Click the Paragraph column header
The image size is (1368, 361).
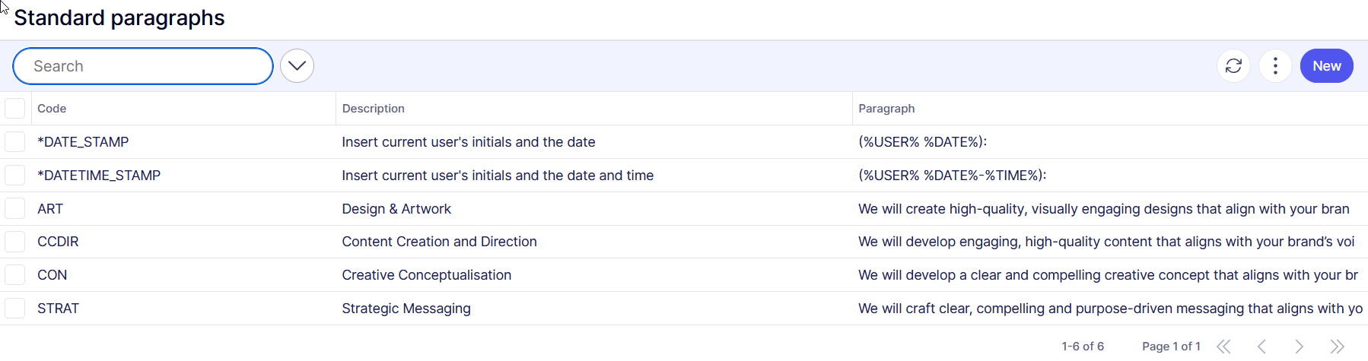pyautogui.click(x=886, y=109)
